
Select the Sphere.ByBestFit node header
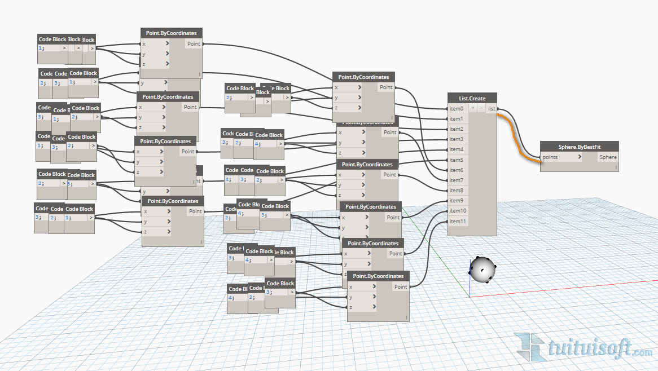(x=579, y=147)
